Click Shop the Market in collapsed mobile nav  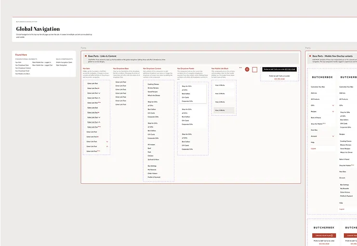[x=317, y=124]
